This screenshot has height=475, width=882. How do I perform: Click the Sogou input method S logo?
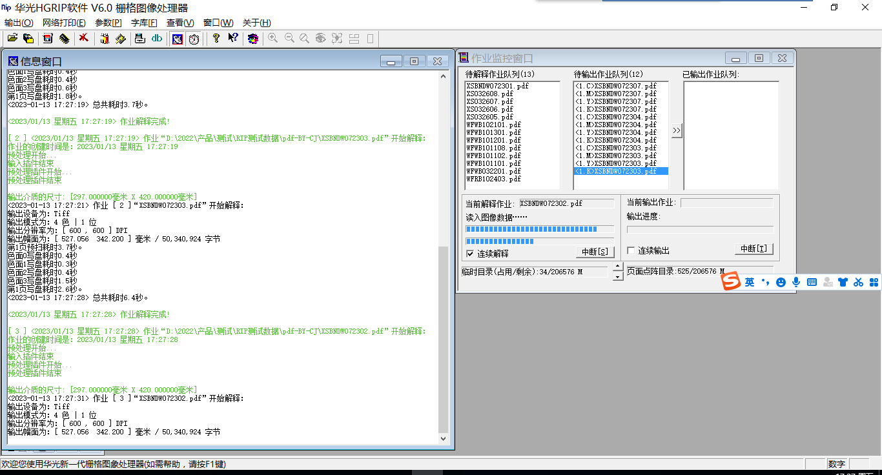pyautogui.click(x=731, y=282)
